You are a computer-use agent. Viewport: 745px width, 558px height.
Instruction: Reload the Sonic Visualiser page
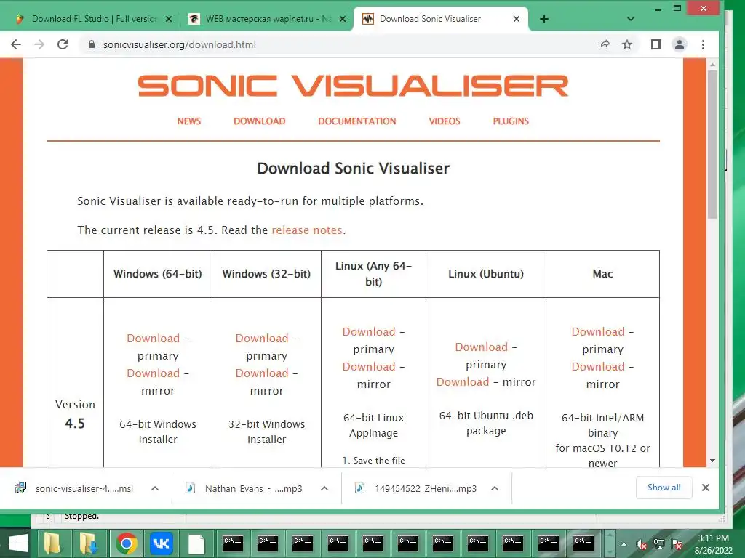point(63,44)
